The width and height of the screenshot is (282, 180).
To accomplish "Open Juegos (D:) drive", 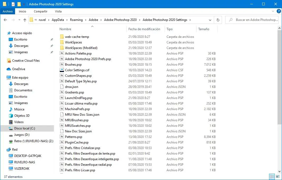I will click(22, 134).
